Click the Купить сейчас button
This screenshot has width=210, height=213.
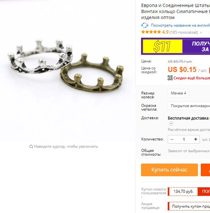[x=169, y=170]
